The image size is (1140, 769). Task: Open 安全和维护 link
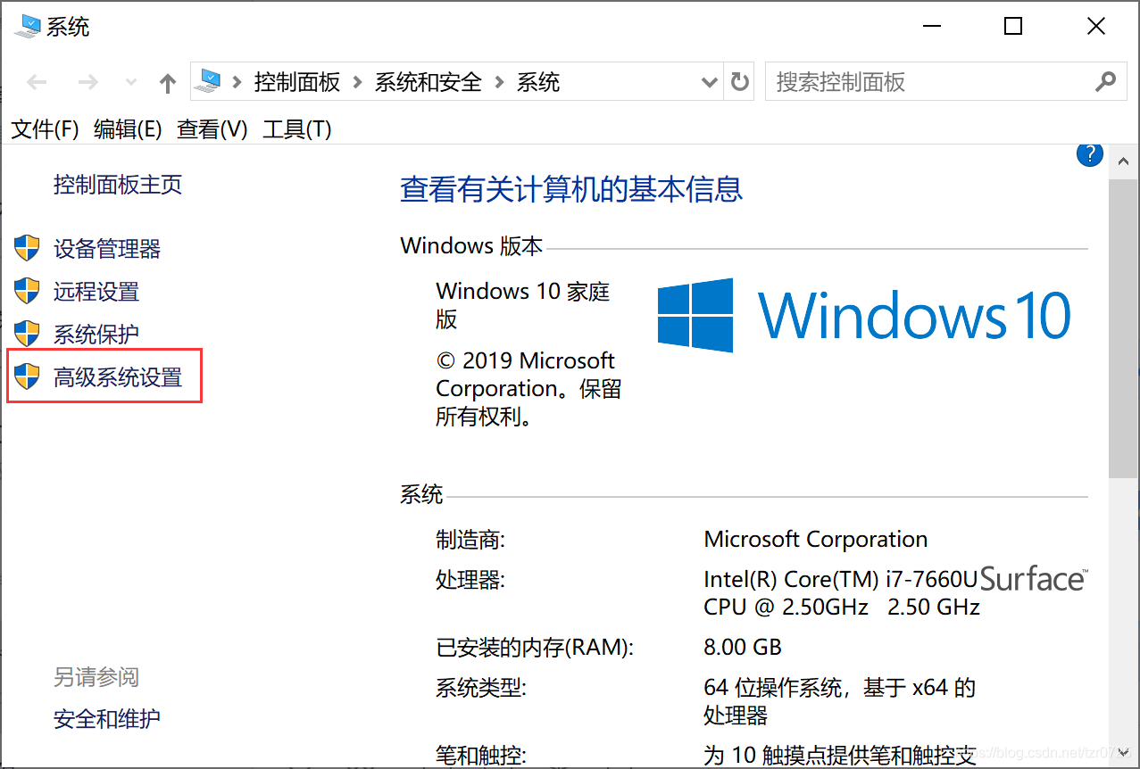(x=107, y=718)
